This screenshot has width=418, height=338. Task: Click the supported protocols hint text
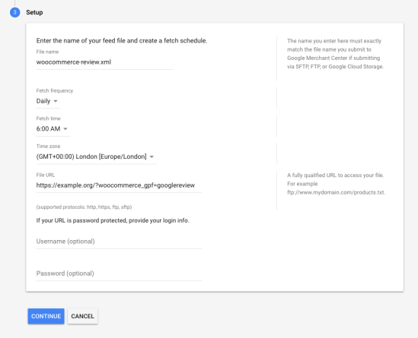[84, 207]
